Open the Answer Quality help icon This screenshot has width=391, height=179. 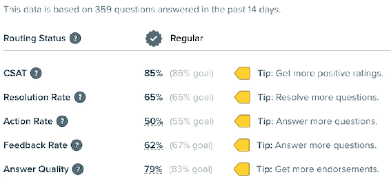click(78, 169)
